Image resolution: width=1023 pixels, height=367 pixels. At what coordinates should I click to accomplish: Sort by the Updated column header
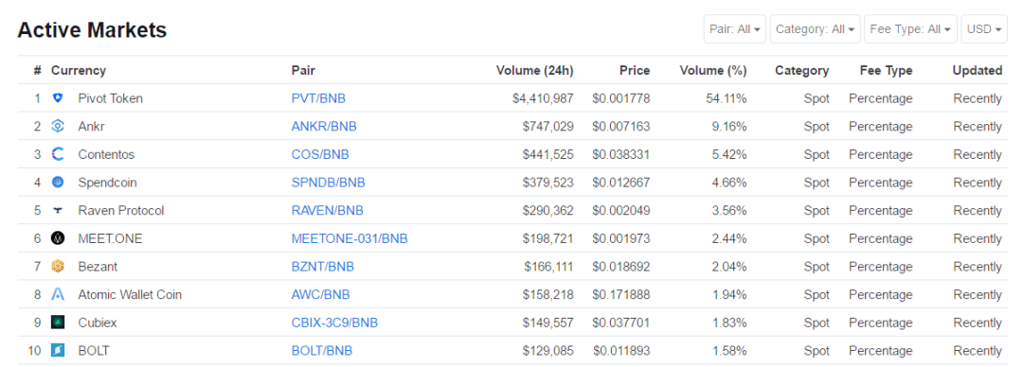click(978, 70)
